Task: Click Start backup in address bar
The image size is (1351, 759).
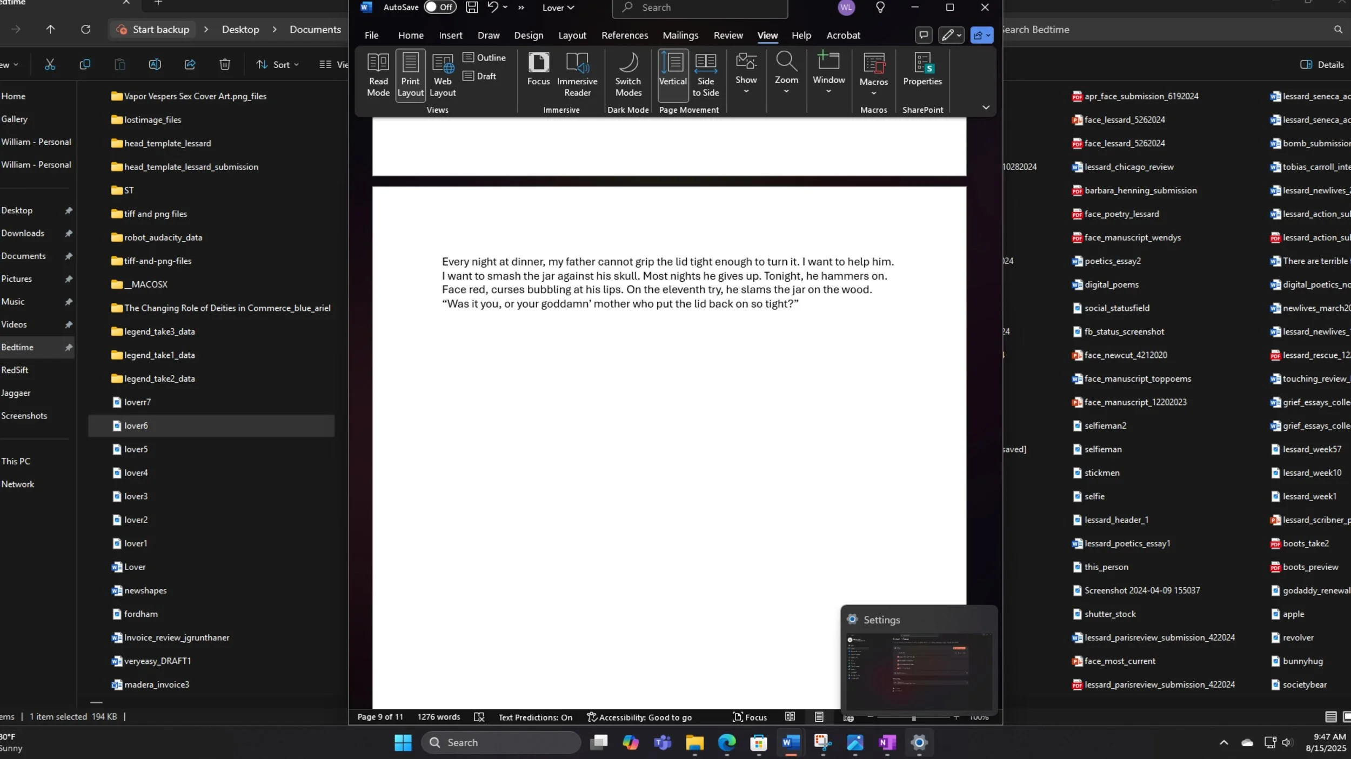Action: coord(153,29)
